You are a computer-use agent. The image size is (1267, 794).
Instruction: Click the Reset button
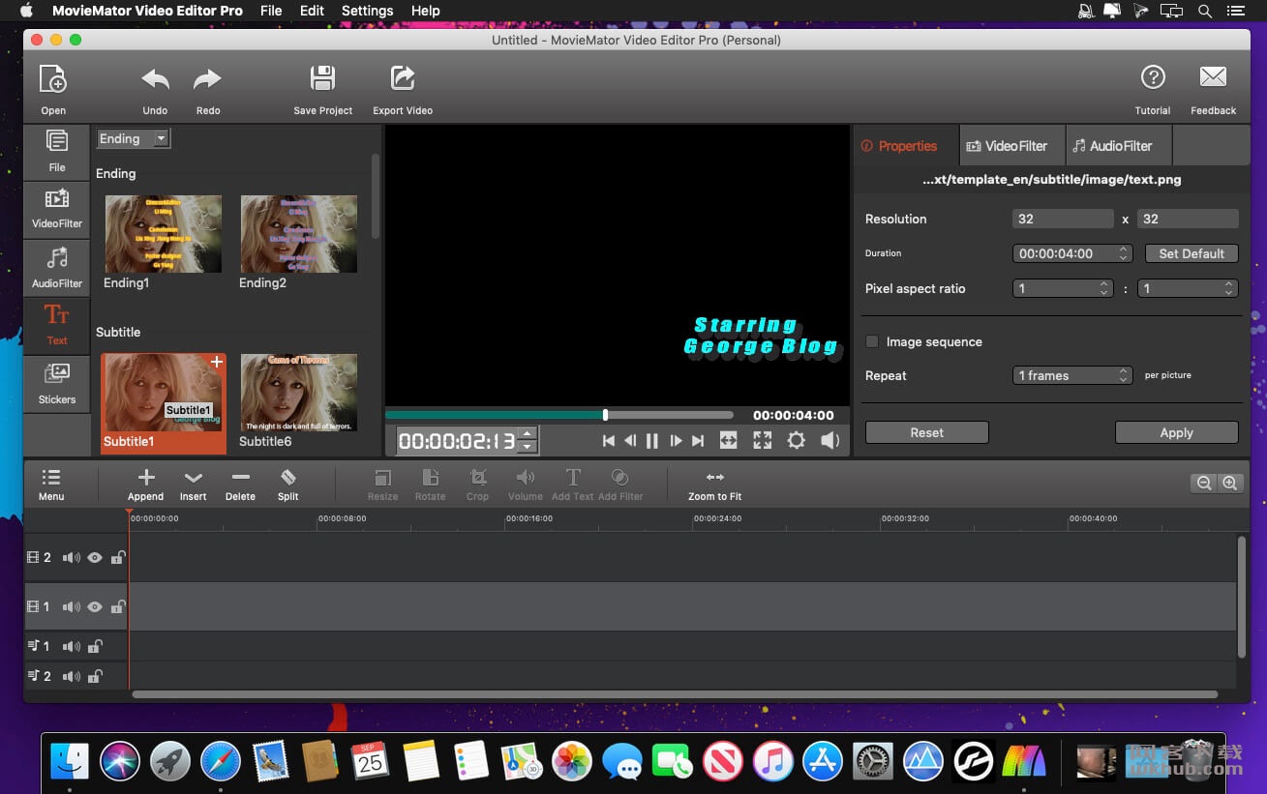926,432
